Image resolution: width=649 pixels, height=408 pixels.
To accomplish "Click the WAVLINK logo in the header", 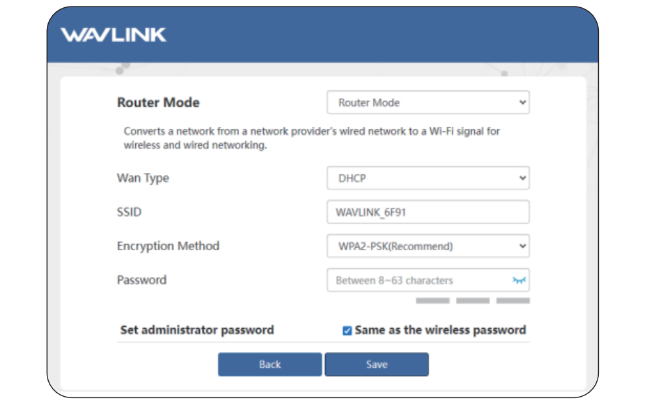I will pyautogui.click(x=113, y=35).
